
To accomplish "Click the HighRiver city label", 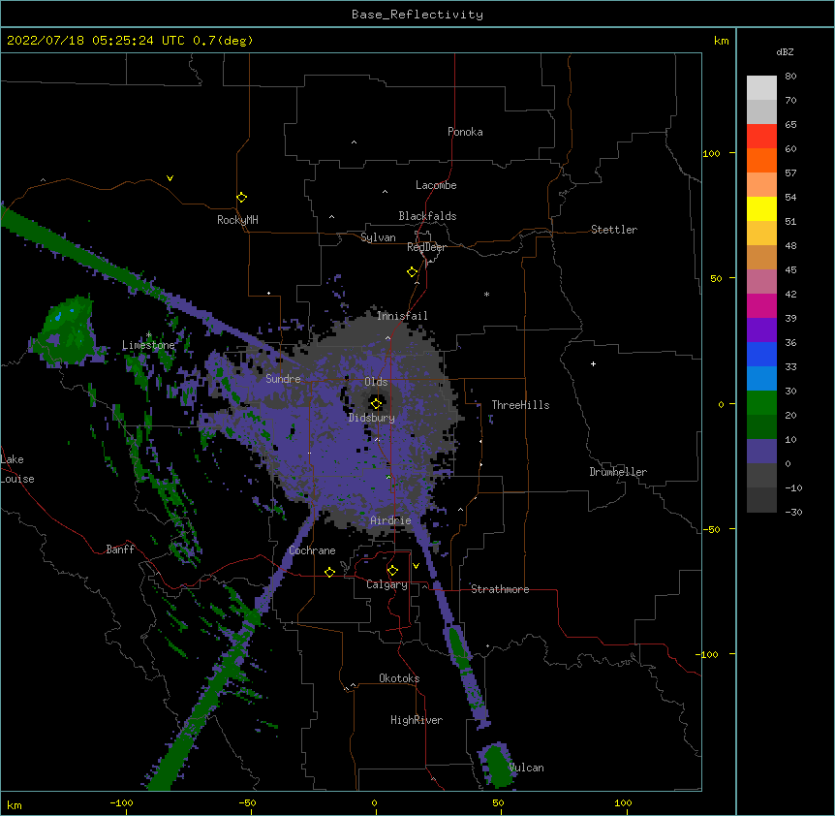I will (x=417, y=720).
